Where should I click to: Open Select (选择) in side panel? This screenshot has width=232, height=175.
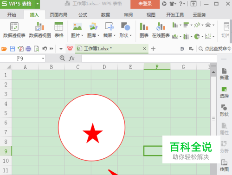tap(224, 92)
